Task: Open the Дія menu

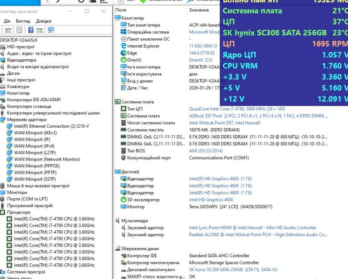Action: [x=7, y=21]
